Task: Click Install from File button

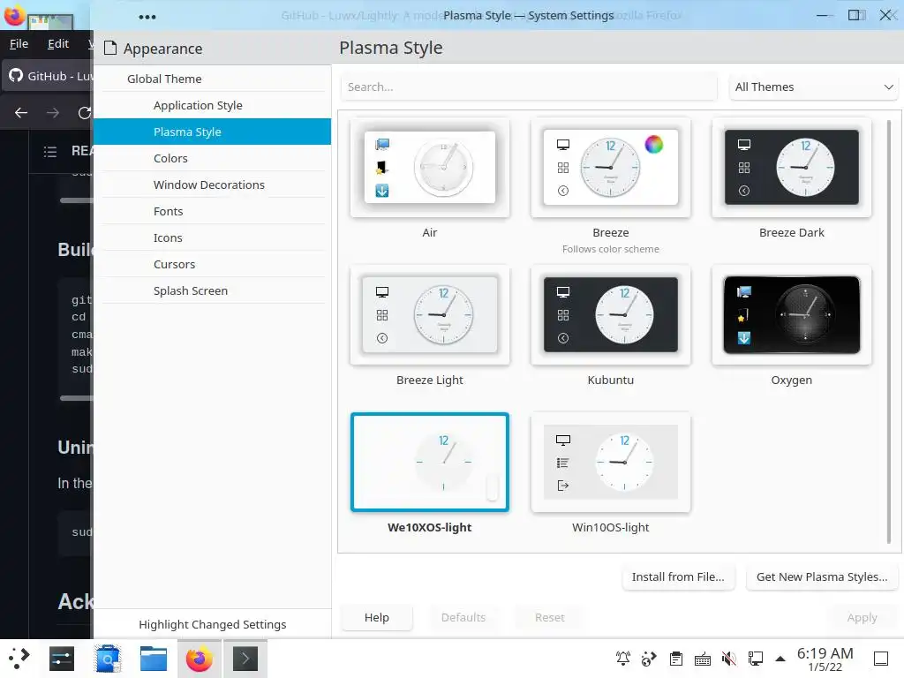Action: pyautogui.click(x=678, y=577)
